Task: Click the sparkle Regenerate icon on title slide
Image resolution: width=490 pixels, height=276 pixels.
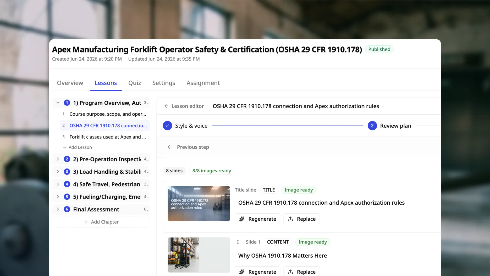Action: tap(242, 219)
